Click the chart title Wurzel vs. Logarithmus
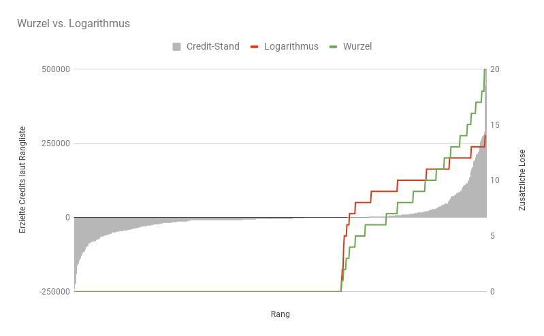Image resolution: width=544 pixels, height=336 pixels. (x=74, y=23)
